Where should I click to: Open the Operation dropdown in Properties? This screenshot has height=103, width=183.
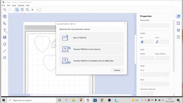[x=155, y=25]
